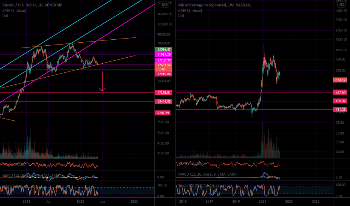Click 2019 on MicroStrategy time axis

click(236, 202)
